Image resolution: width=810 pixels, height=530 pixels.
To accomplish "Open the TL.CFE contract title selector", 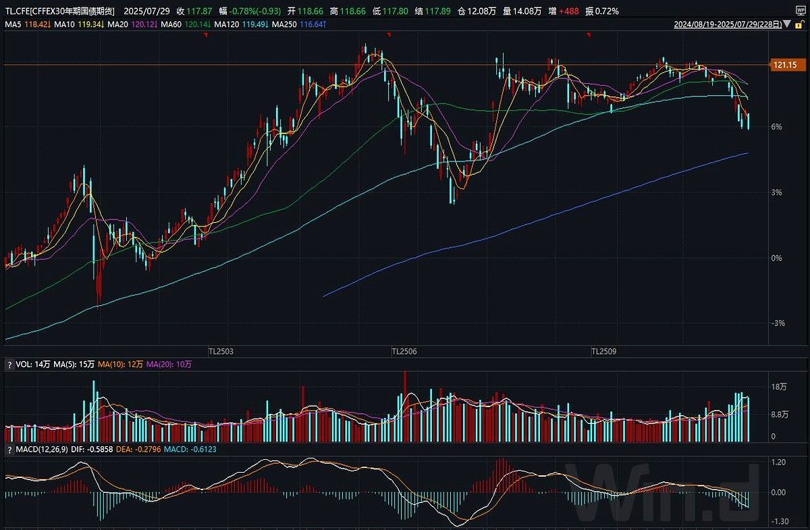I will (x=59, y=11).
